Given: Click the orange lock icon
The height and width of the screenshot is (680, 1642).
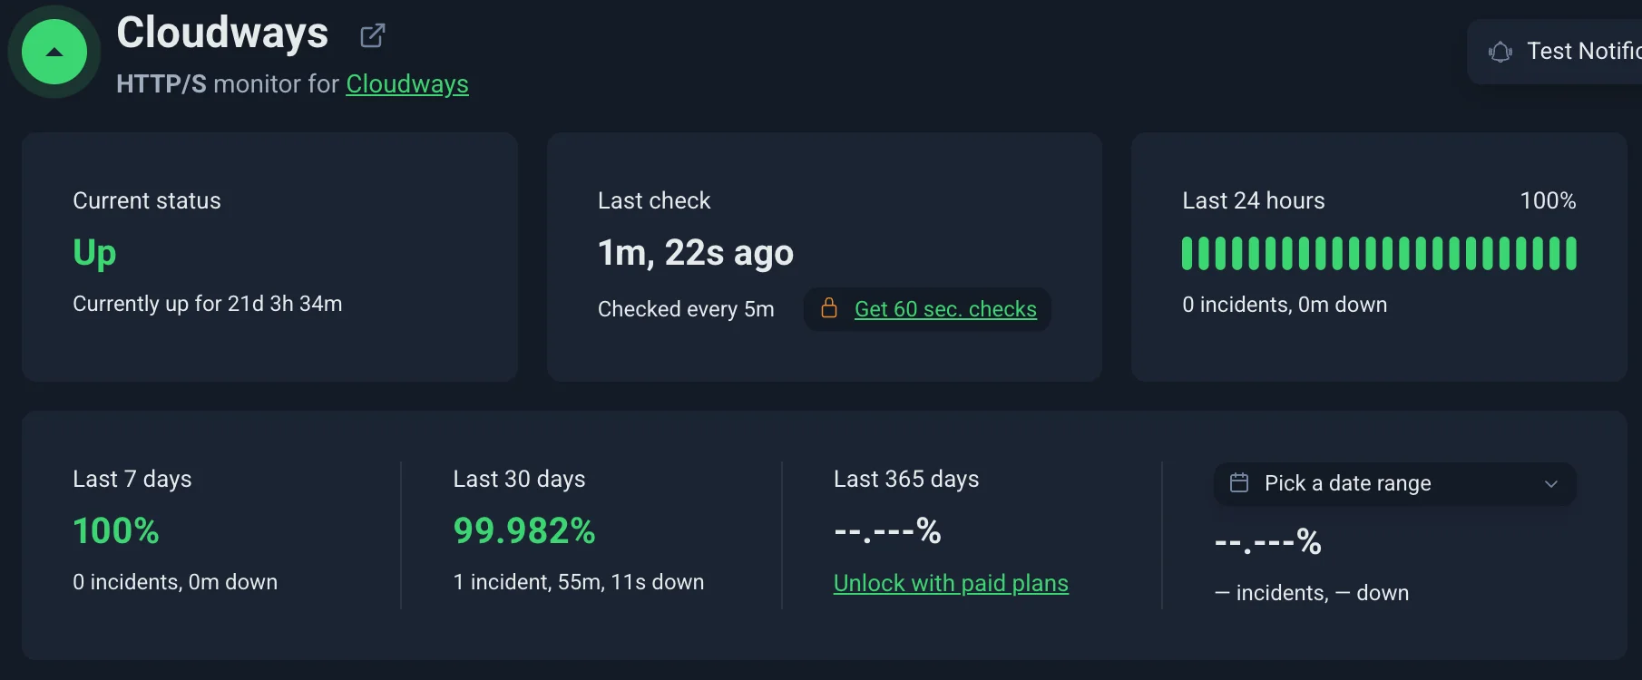Looking at the screenshot, I should pos(829,308).
